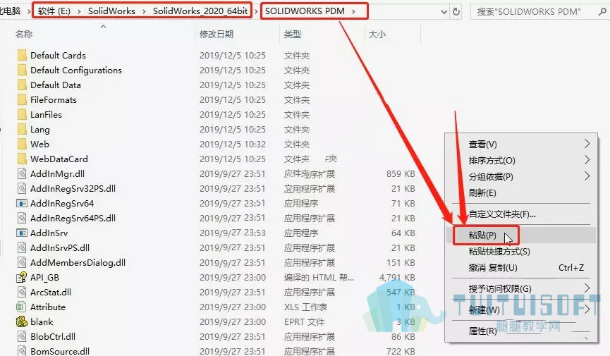610x356 pixels.
Task: Choose 自定义文件夹(F)... in context menu
Action: [521, 214]
